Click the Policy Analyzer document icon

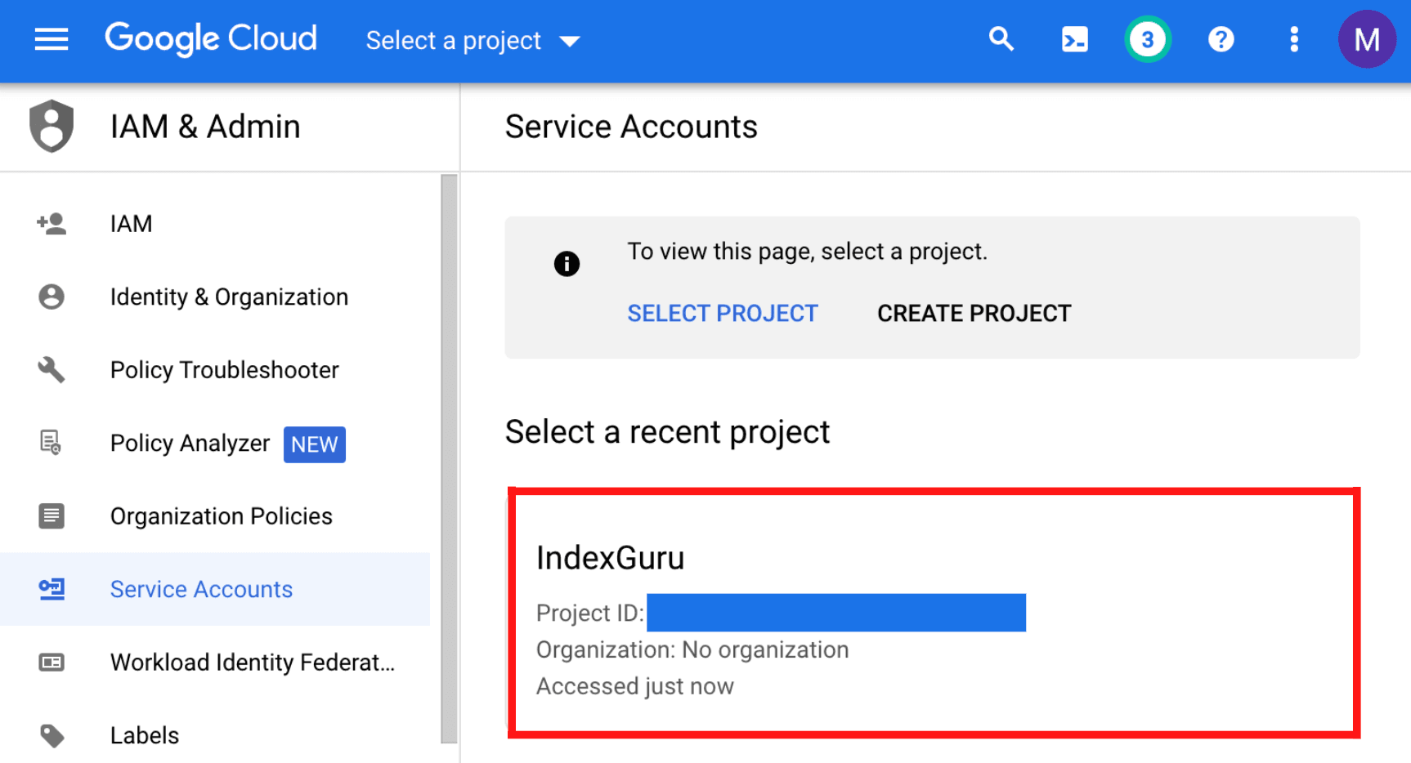(x=51, y=443)
